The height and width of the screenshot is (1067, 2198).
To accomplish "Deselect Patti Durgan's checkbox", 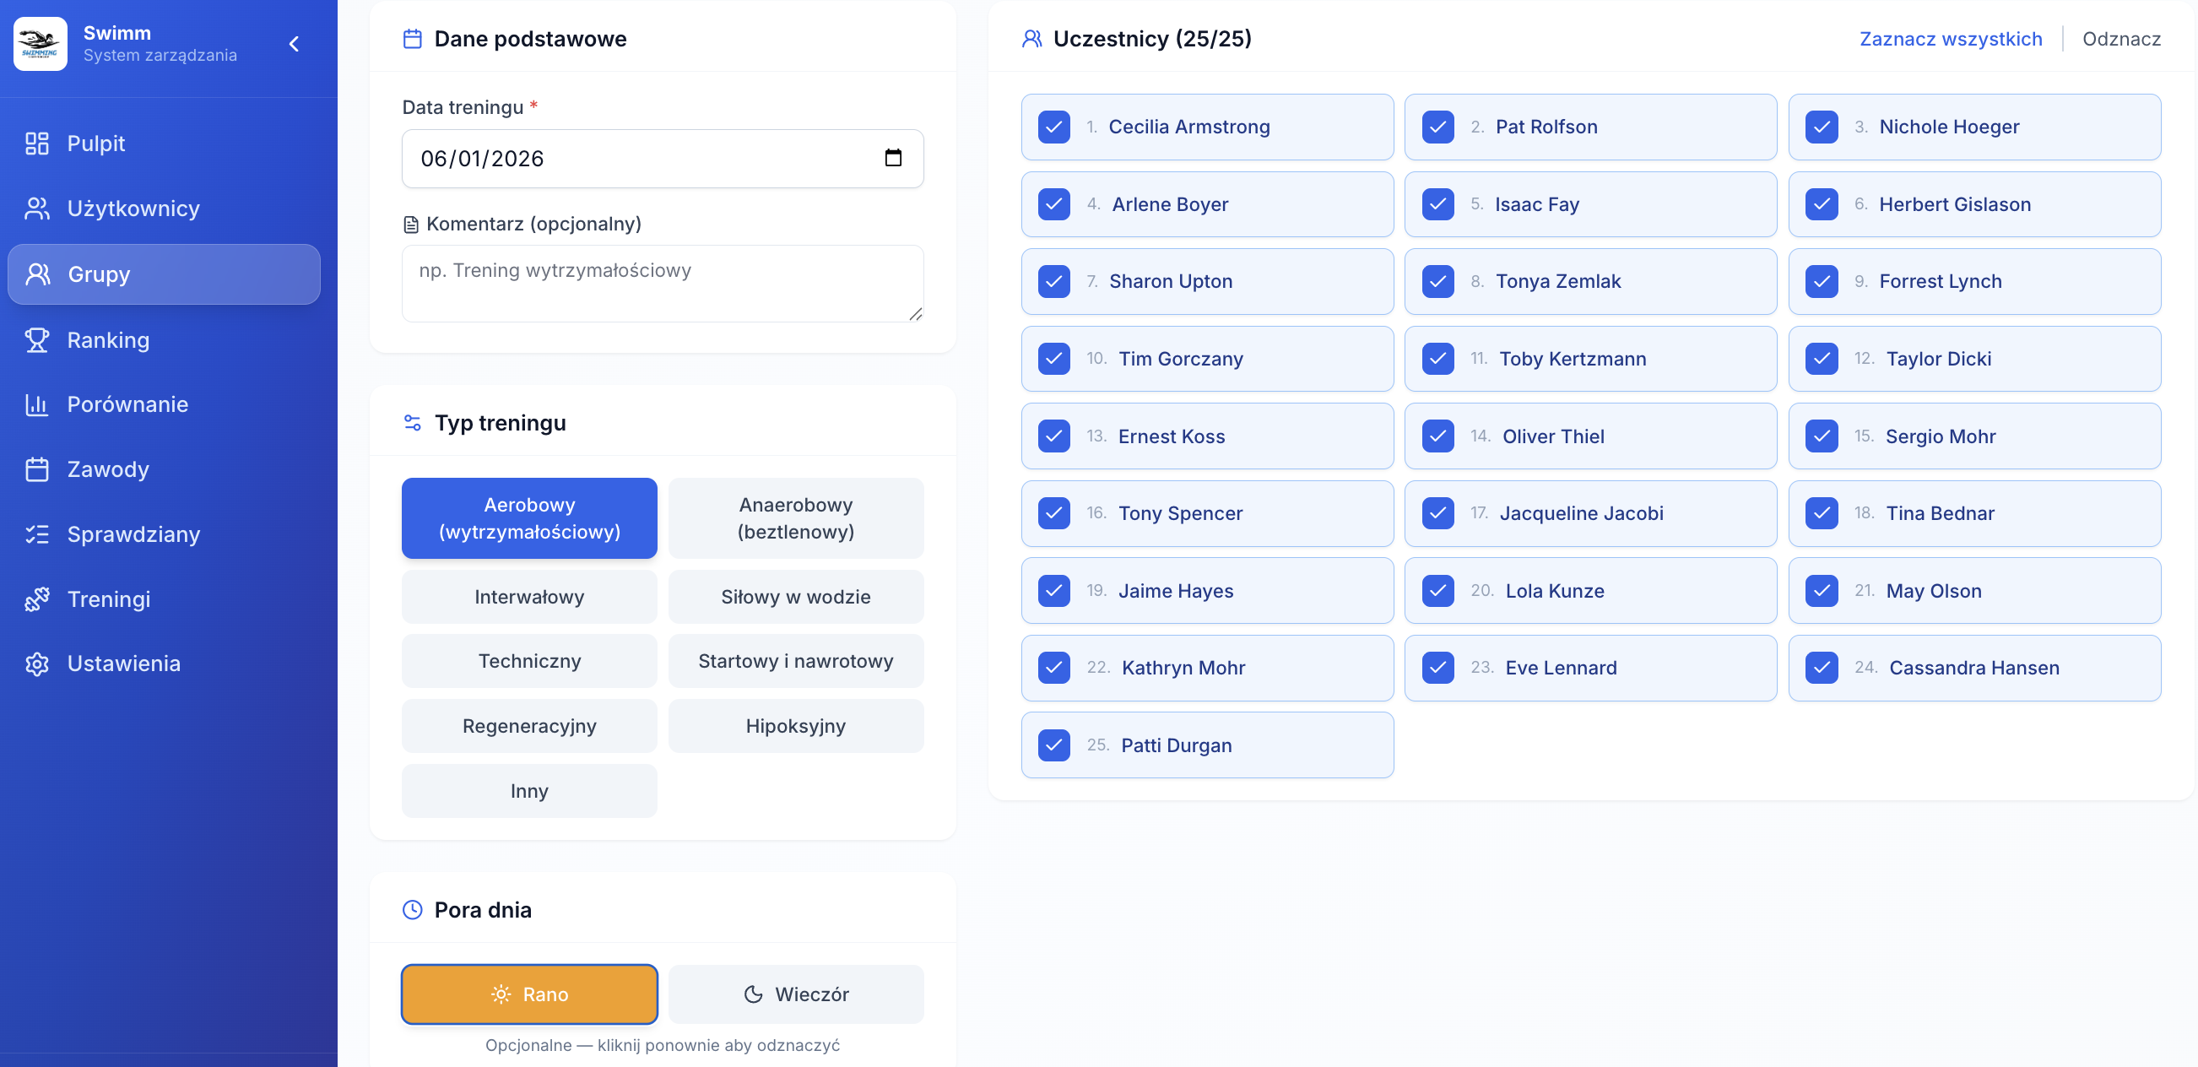I will pos(1053,745).
